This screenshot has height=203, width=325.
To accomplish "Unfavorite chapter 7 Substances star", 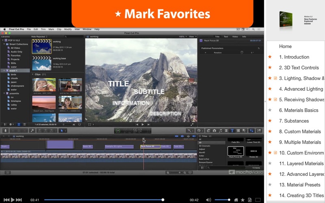I will (x=270, y=121).
